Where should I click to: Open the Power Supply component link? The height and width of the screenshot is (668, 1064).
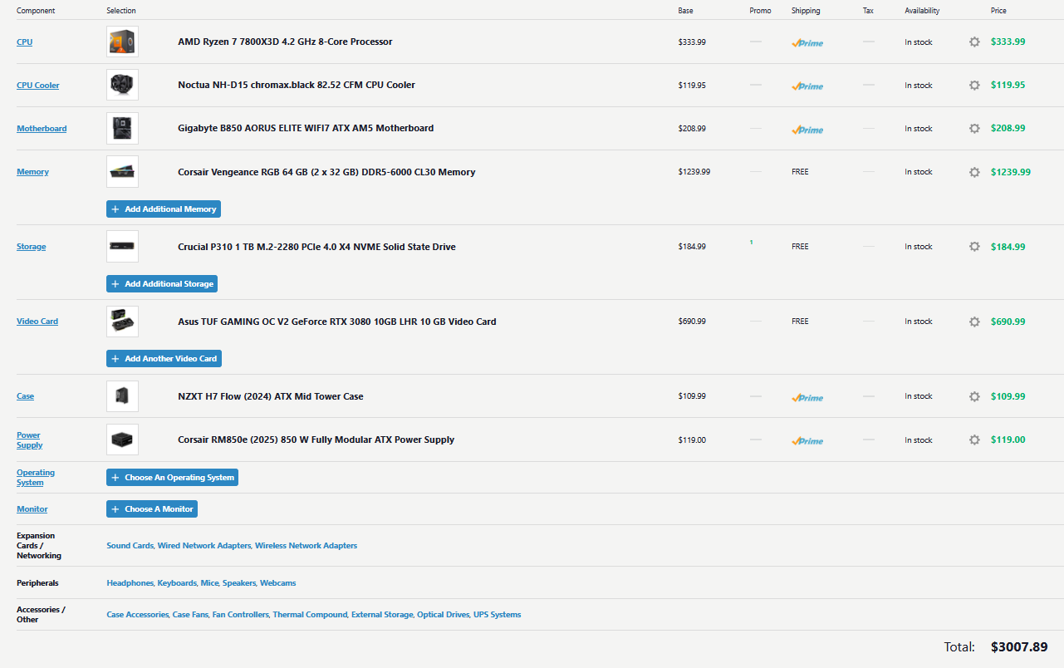[30, 440]
